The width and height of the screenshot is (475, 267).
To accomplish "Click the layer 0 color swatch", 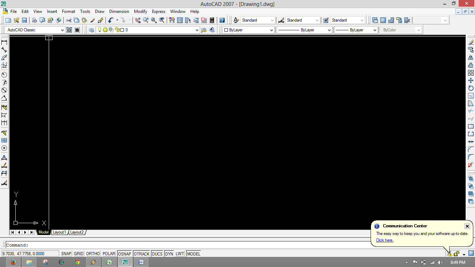I will click(x=122, y=30).
